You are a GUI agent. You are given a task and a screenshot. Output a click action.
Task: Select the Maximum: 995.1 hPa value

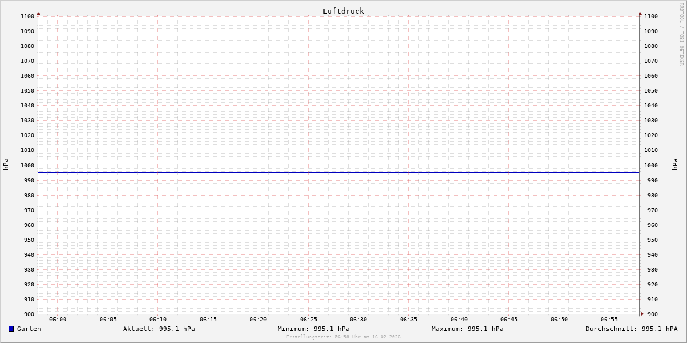tap(467, 329)
